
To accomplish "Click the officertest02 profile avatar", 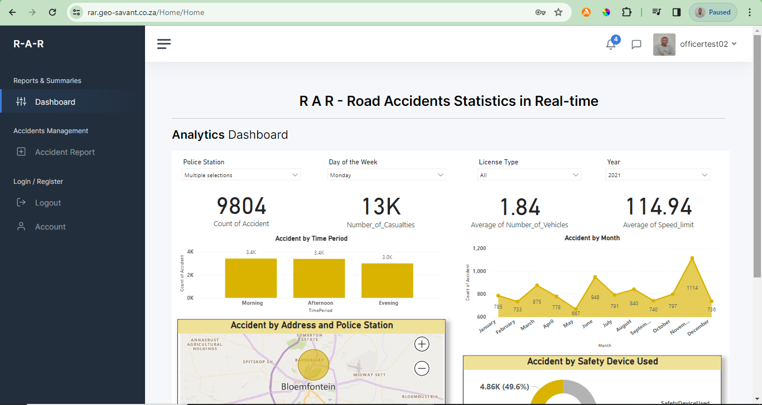I will coord(664,45).
